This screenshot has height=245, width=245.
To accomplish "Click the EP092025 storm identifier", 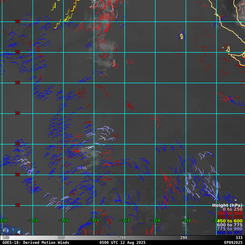I will coord(233,243).
